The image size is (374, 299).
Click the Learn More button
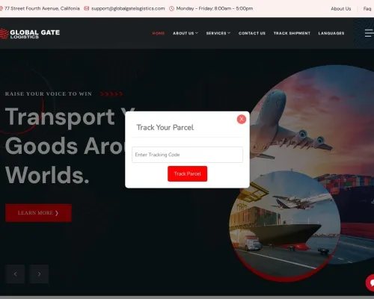pos(38,213)
